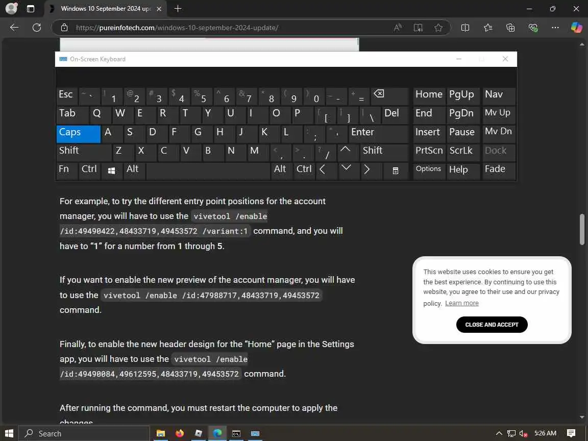588x441 pixels.
Task: Open Command Prompt taskbar icon
Action: 236,433
